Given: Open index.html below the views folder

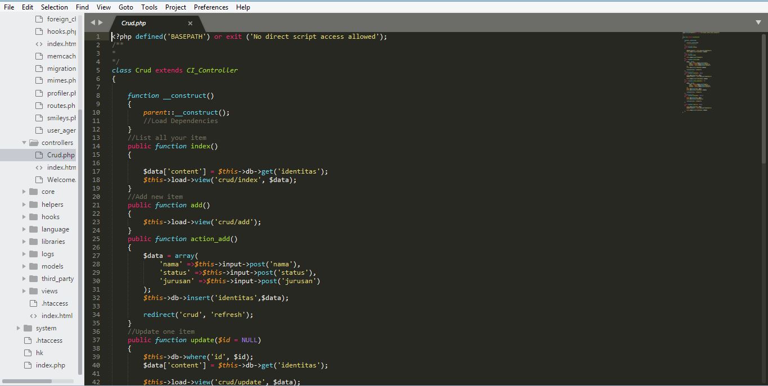Looking at the screenshot, I should [57, 316].
